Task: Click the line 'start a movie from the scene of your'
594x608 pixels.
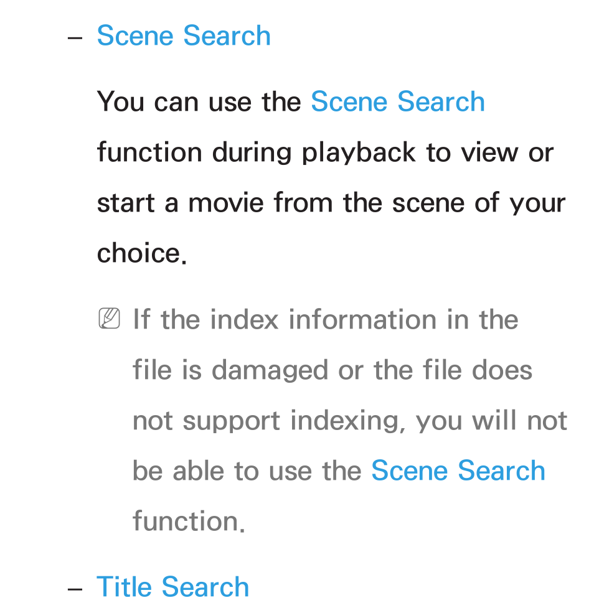Action: coord(331,202)
